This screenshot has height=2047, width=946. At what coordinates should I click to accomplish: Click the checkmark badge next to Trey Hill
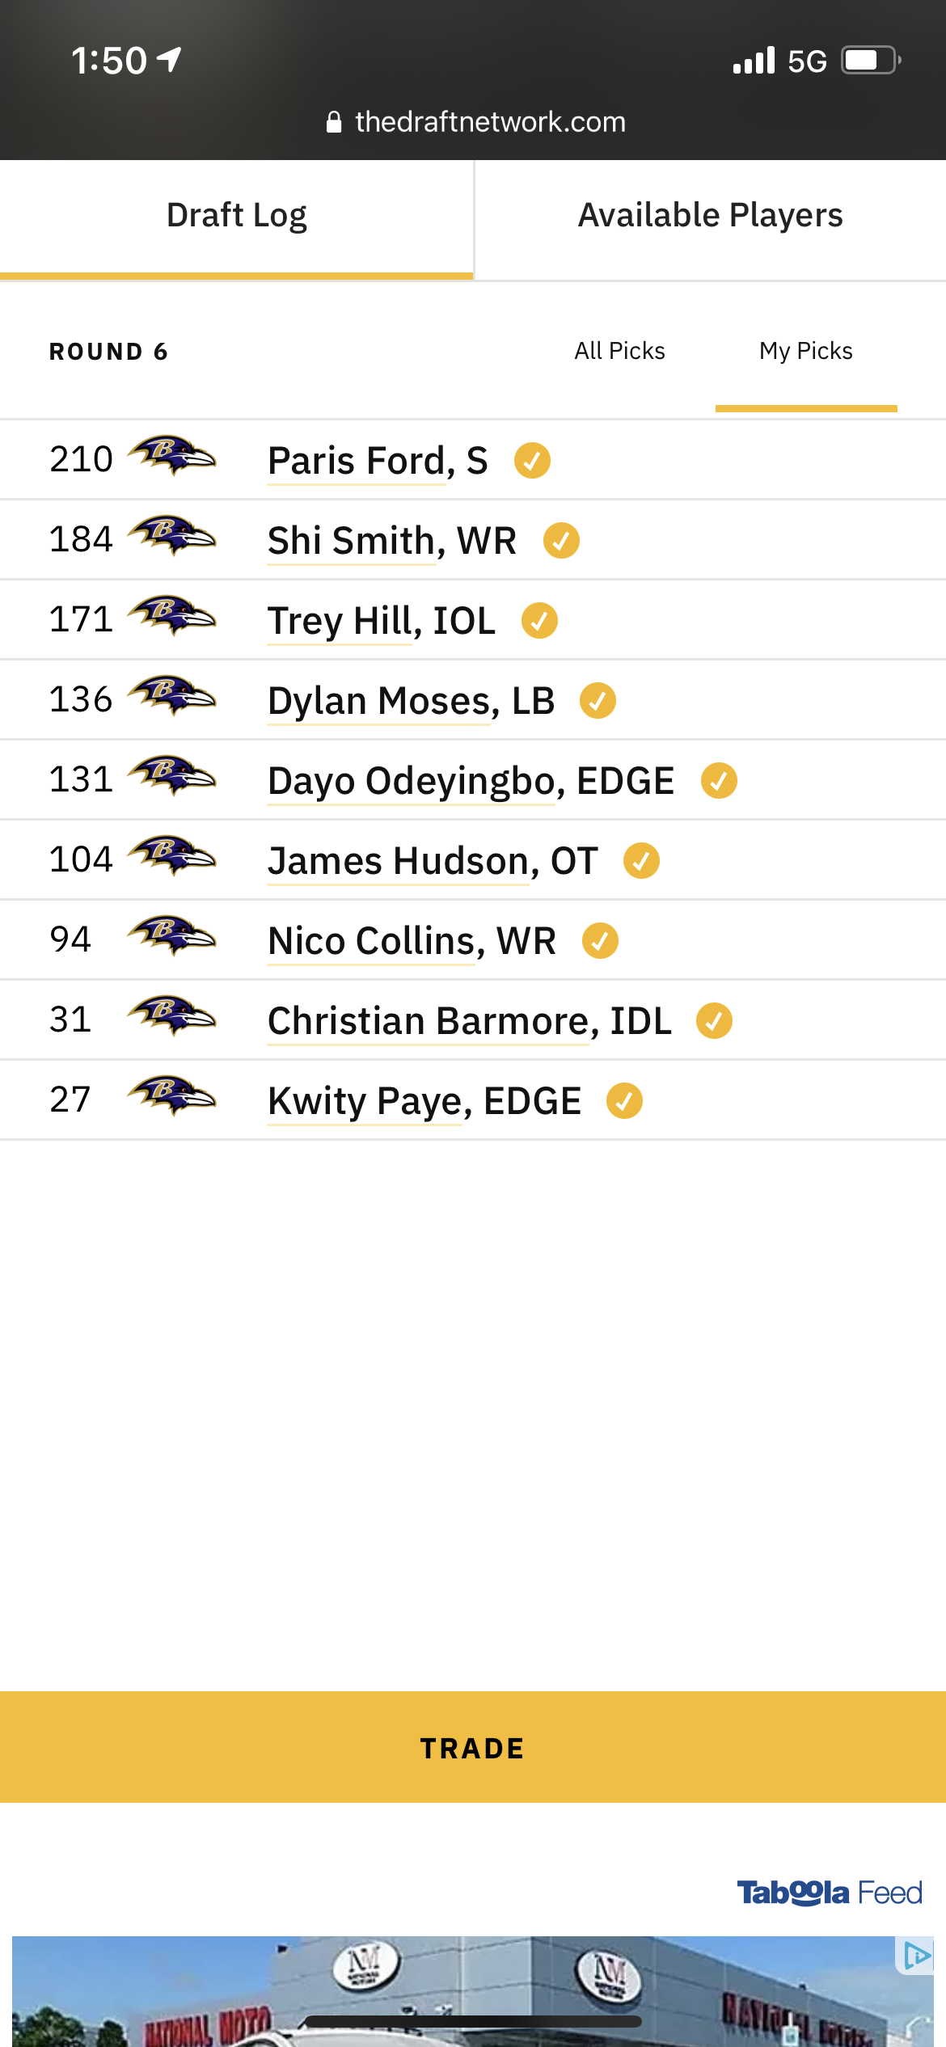(539, 621)
